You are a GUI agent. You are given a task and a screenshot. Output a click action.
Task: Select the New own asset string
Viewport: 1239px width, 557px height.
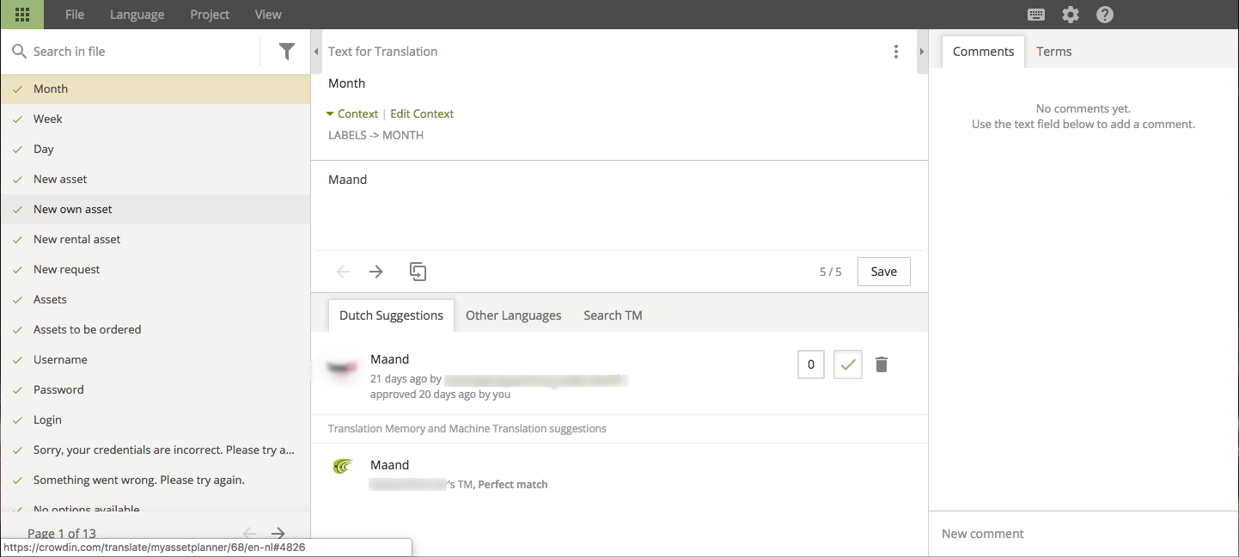click(155, 209)
